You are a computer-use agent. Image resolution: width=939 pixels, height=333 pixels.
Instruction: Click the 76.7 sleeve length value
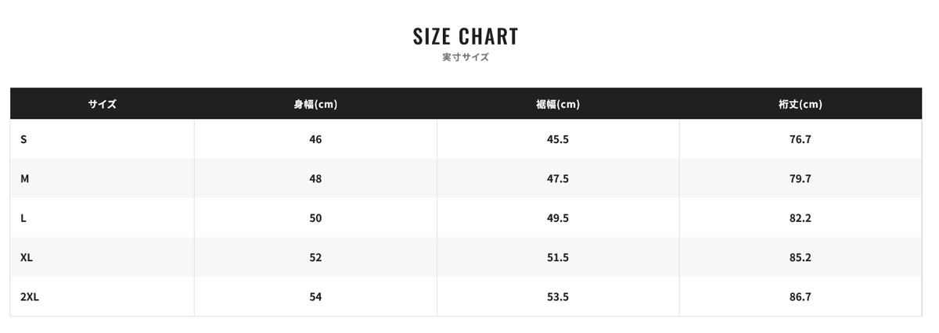800,139
